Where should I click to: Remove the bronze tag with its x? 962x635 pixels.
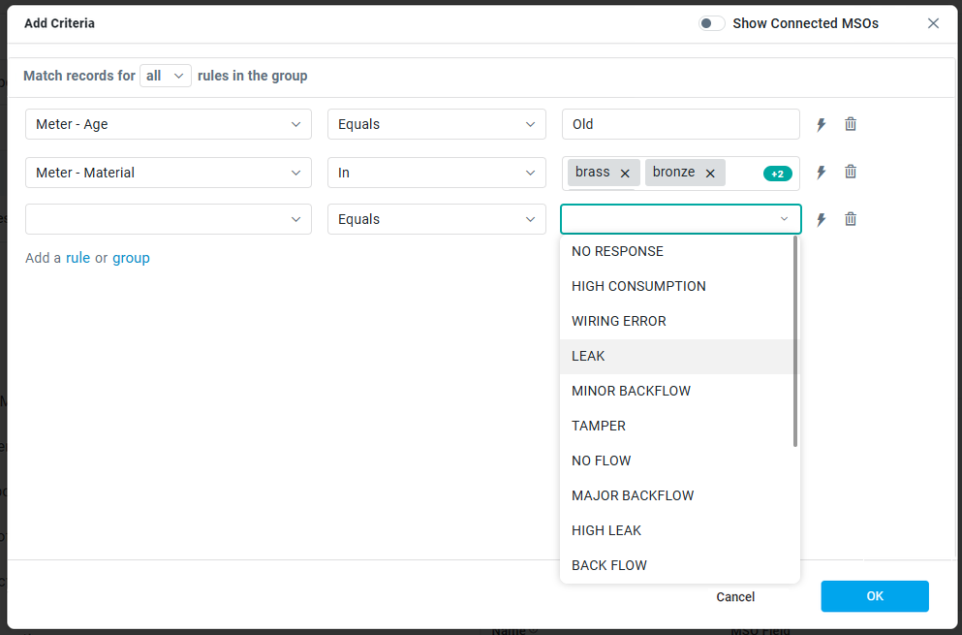pyautogui.click(x=710, y=174)
